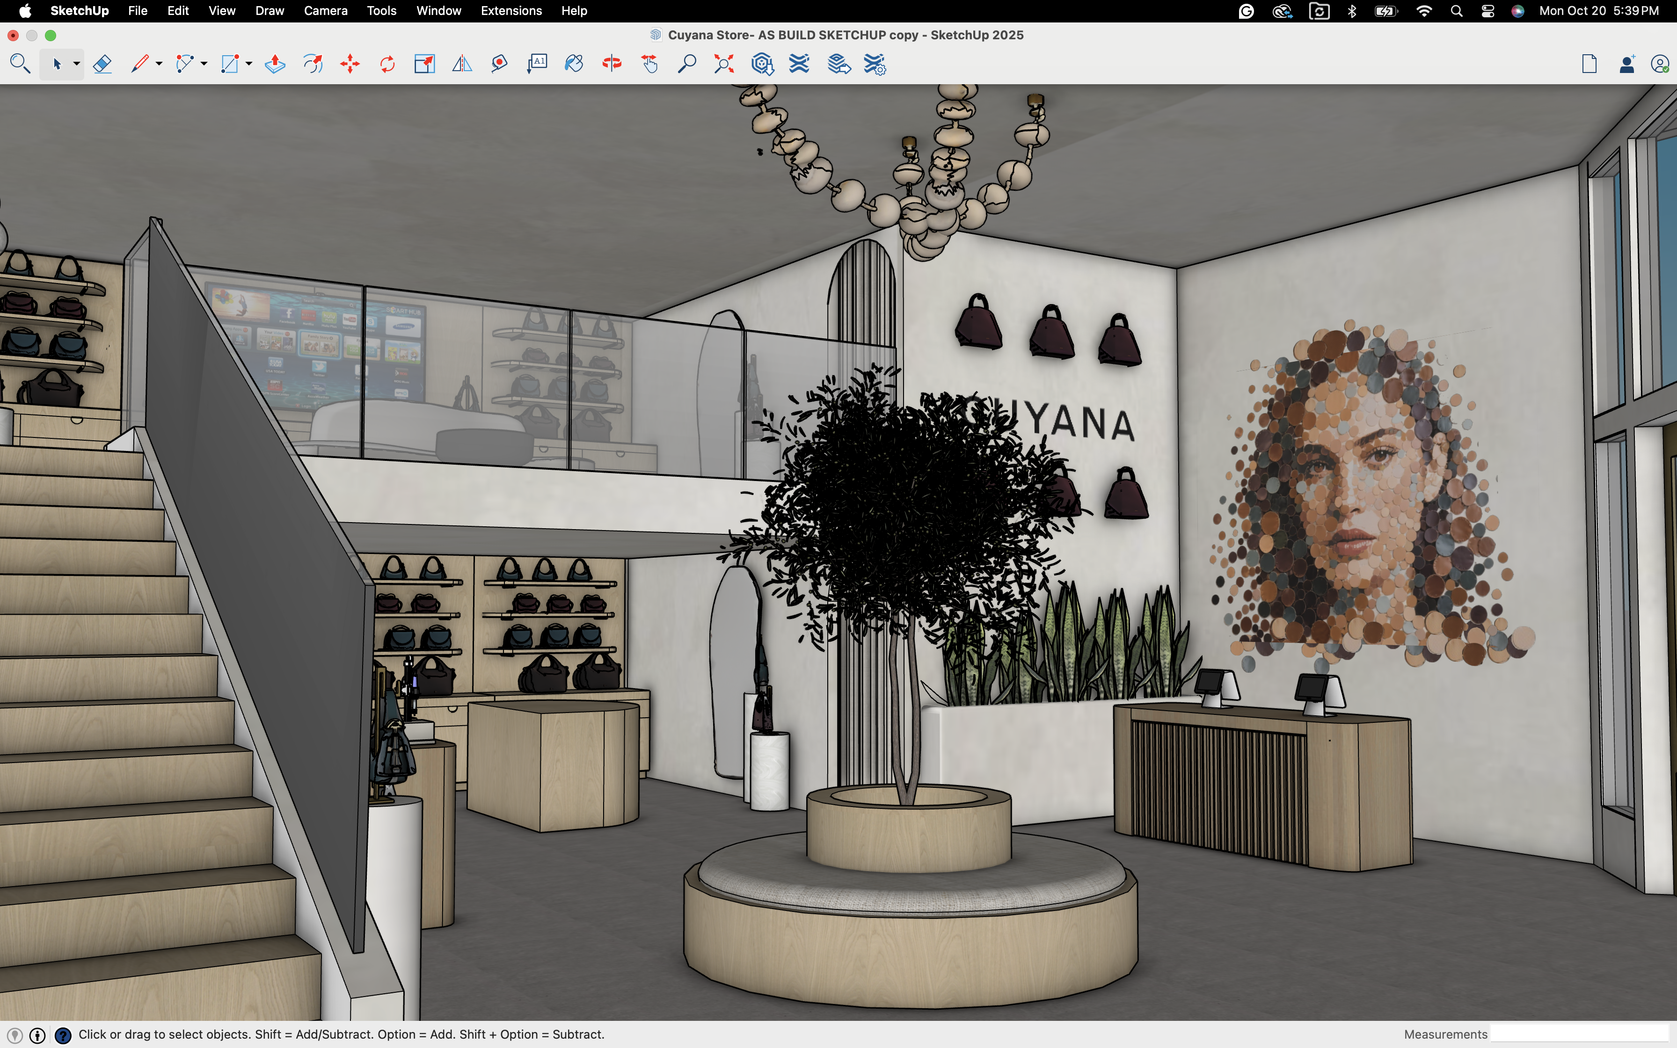The height and width of the screenshot is (1048, 1677).
Task: Choose the Rotate tool
Action: point(387,65)
